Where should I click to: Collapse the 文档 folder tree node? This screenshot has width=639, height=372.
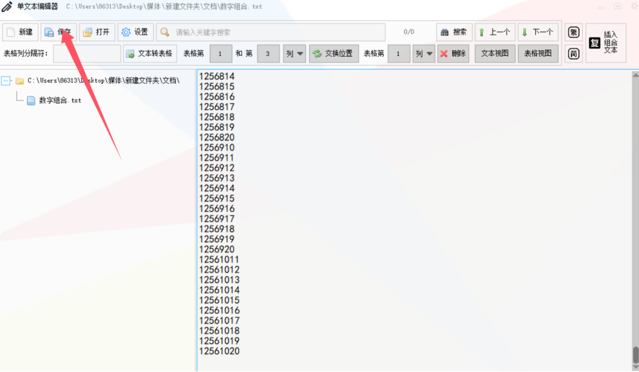(6, 81)
